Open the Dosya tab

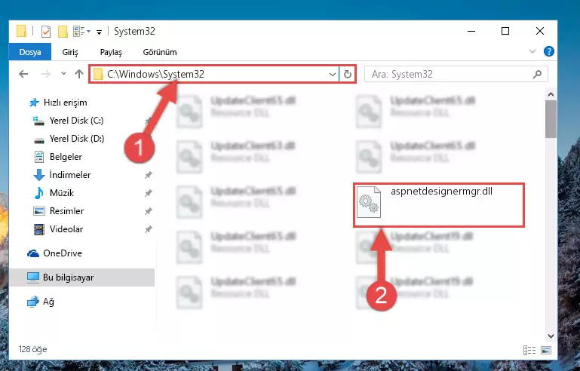point(30,52)
